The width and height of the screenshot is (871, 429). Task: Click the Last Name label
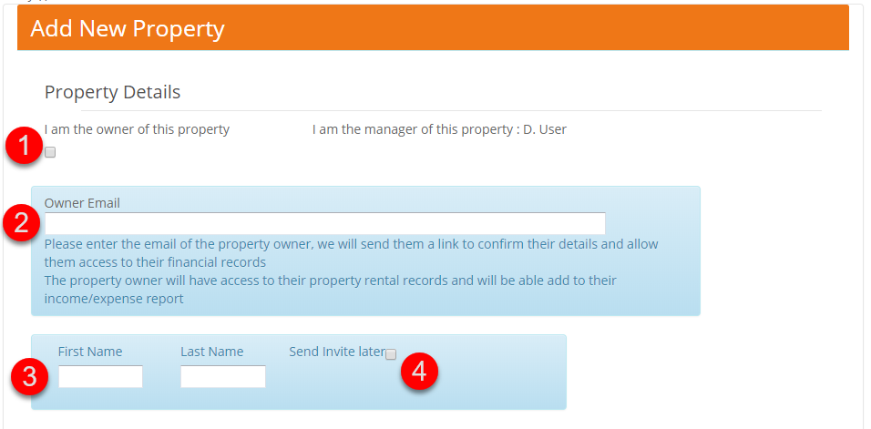pos(211,352)
